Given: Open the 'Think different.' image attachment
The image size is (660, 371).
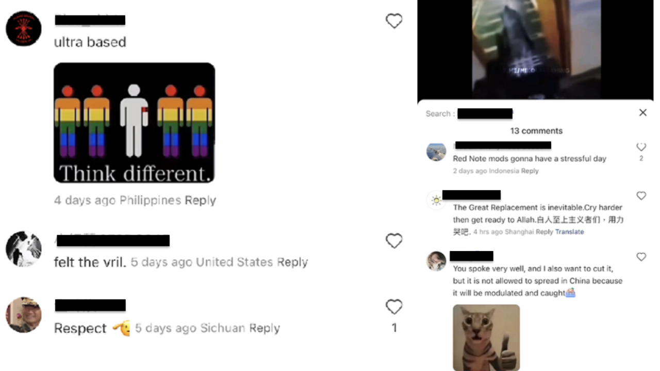Looking at the screenshot, I should [x=135, y=123].
